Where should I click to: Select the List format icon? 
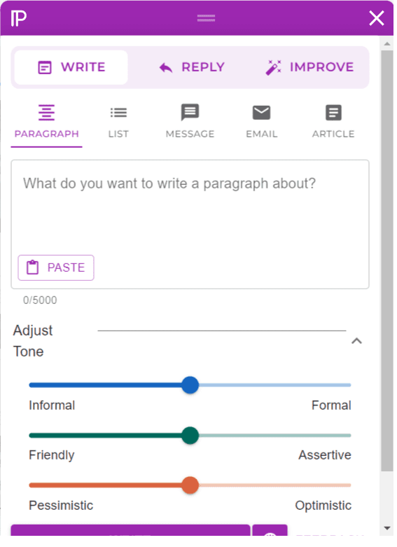[118, 113]
